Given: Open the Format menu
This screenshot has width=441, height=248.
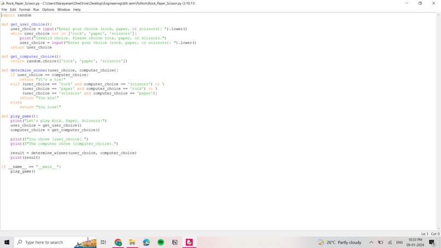Looking at the screenshot, I should point(25,9).
